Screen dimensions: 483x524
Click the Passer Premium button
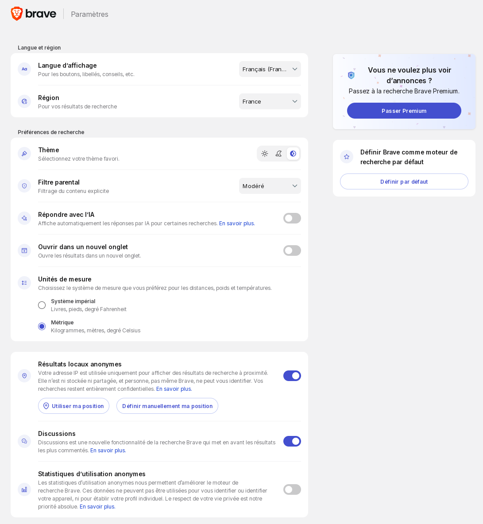pos(404,111)
